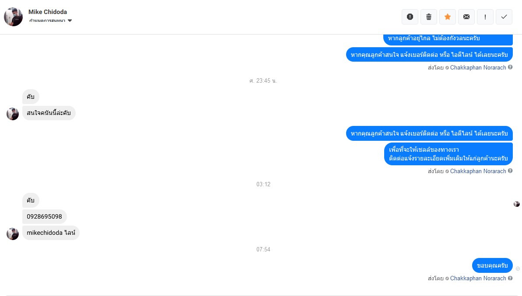Image resolution: width=522 pixels, height=296 pixels.
Task: Click Mike Chidoda's header profile picture
Action: click(x=13, y=17)
